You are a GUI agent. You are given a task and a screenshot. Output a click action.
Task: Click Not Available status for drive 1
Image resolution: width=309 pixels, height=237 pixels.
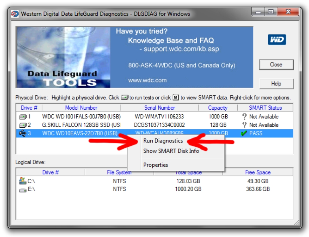coord(264,117)
